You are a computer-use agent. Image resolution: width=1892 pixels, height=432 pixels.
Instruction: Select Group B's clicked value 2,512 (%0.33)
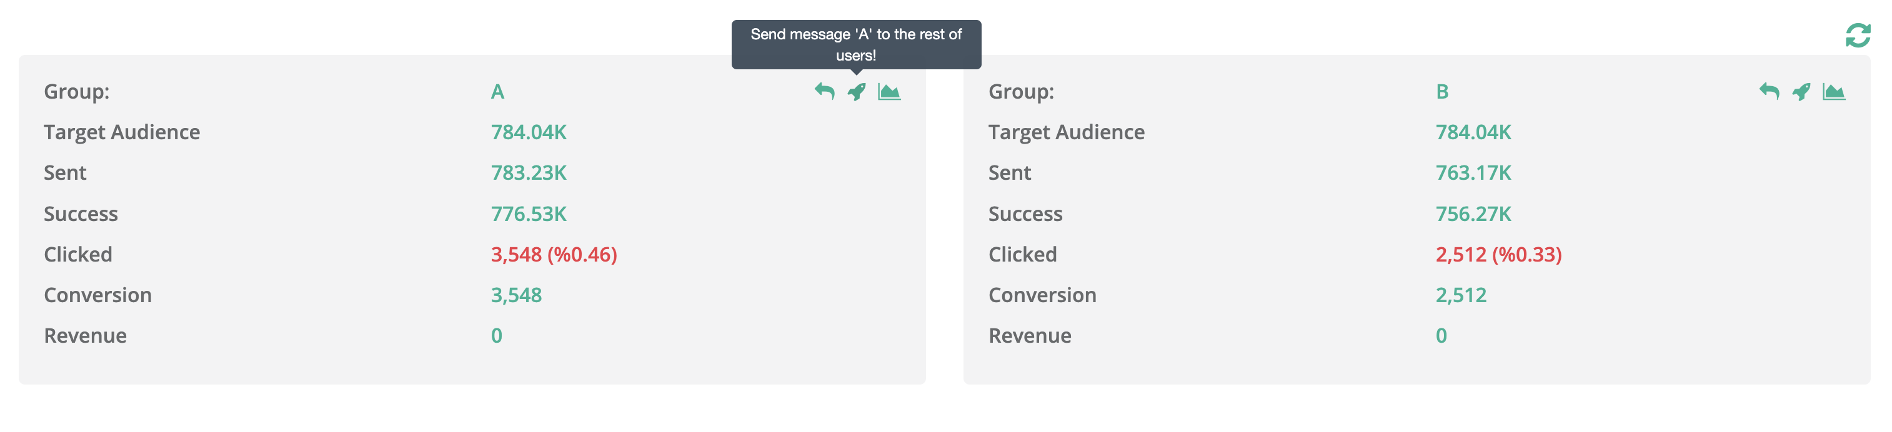(1498, 255)
